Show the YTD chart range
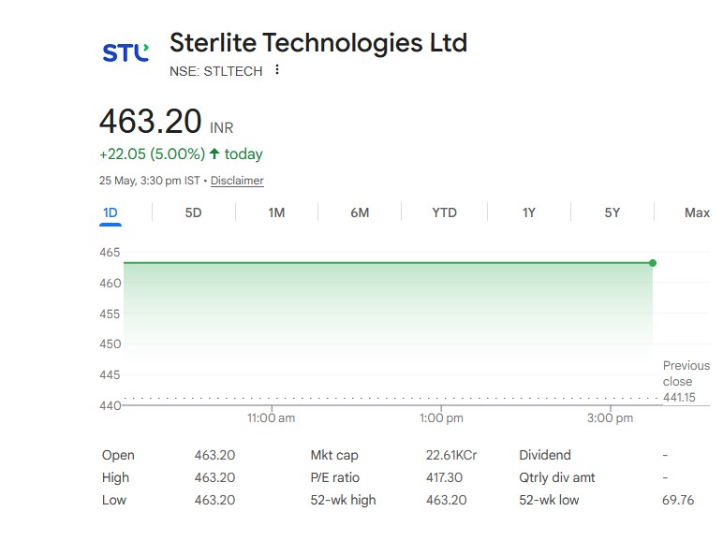Image resolution: width=723 pixels, height=541 pixels. point(444,212)
